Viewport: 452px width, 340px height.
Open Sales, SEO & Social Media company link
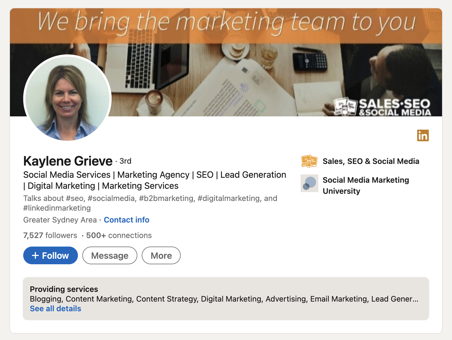pyautogui.click(x=371, y=161)
